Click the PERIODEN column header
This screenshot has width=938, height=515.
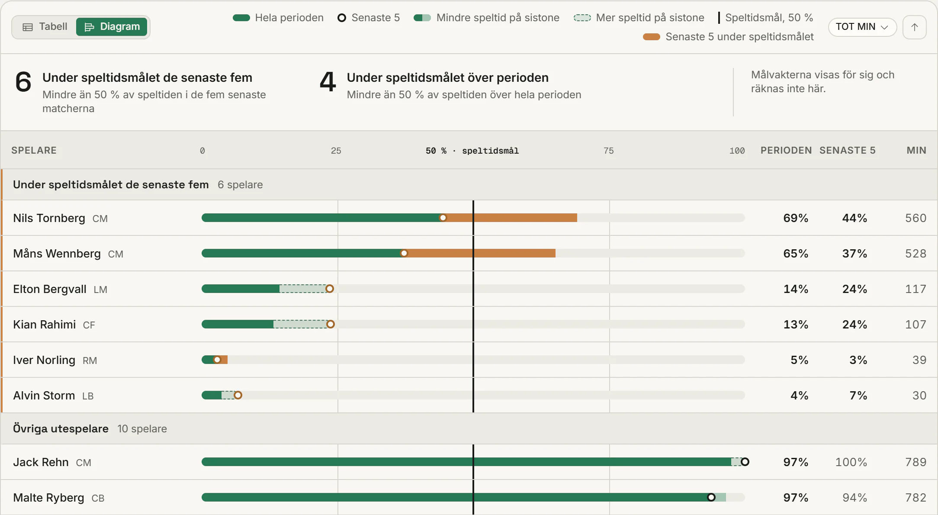(x=786, y=150)
